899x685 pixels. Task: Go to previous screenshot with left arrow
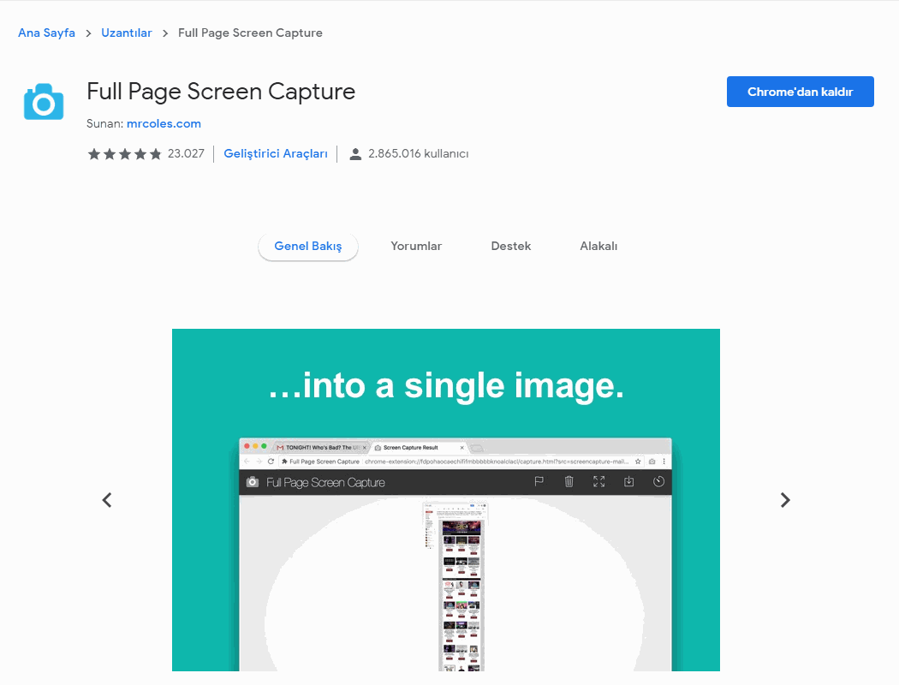point(107,500)
